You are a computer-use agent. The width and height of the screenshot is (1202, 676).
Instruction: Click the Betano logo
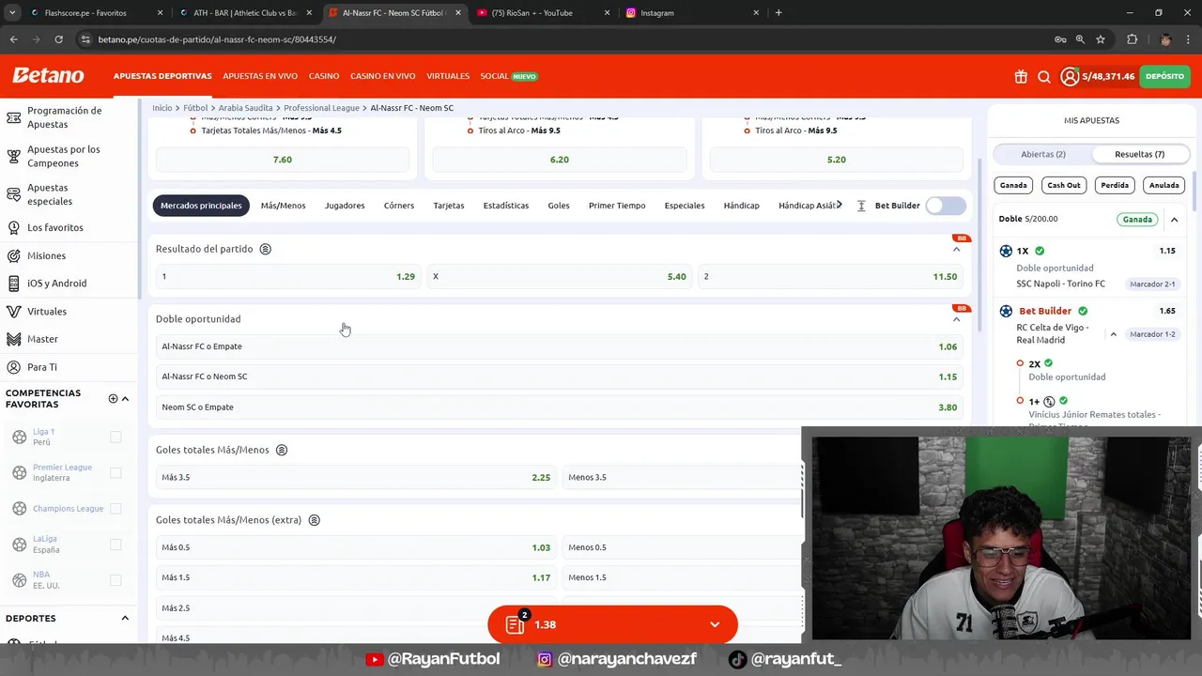pos(48,76)
